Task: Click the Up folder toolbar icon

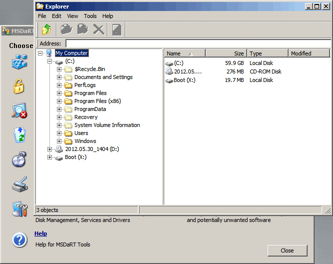Action: 46,29
